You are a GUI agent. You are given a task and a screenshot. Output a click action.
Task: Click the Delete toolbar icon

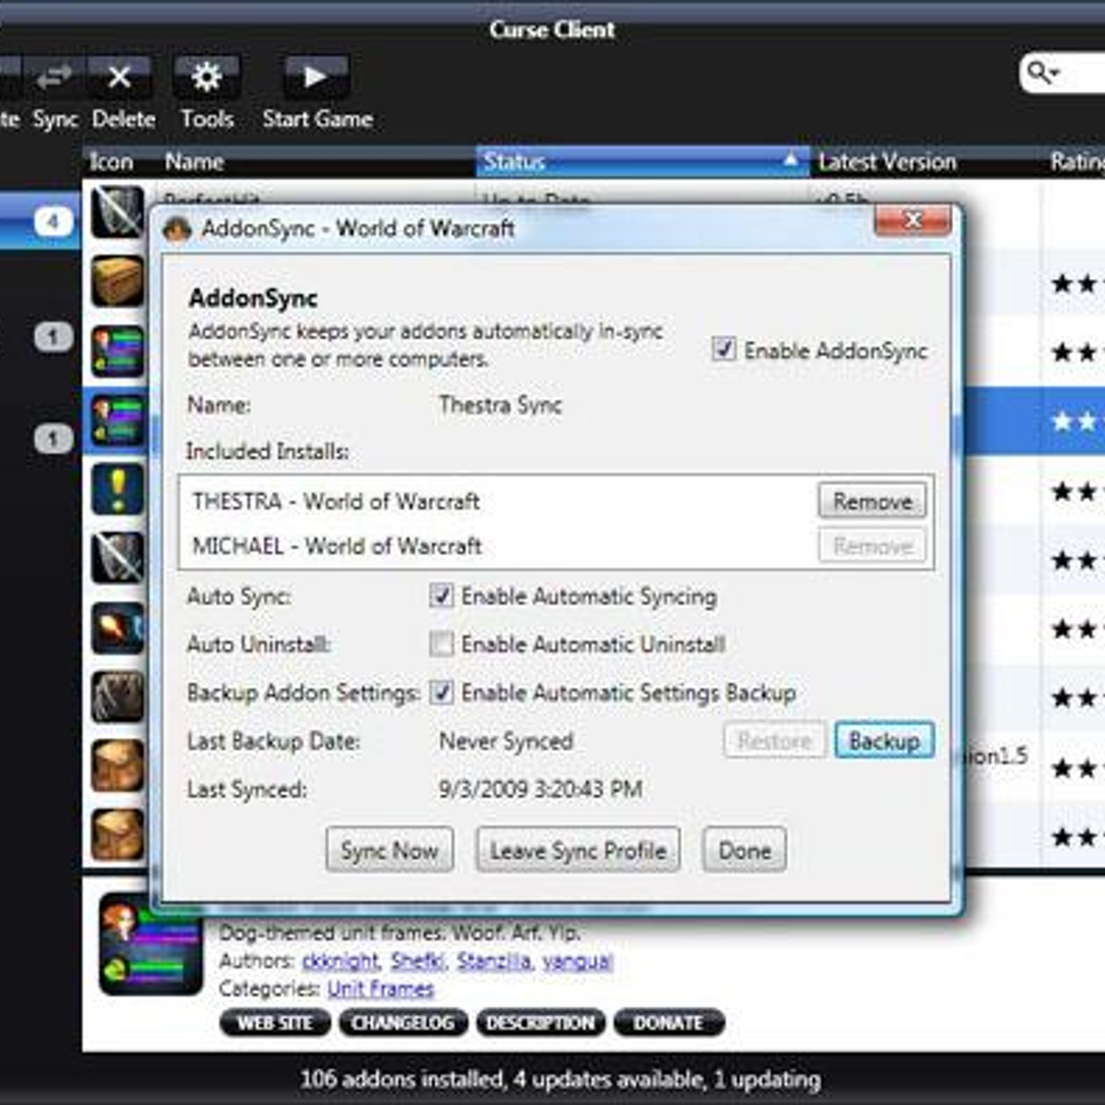click(120, 77)
